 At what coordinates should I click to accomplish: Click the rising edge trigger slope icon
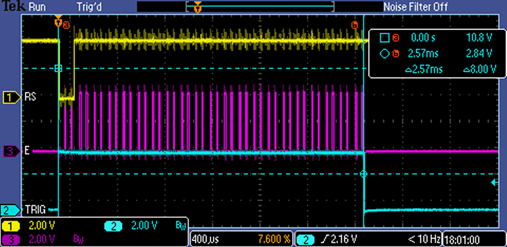322,240
